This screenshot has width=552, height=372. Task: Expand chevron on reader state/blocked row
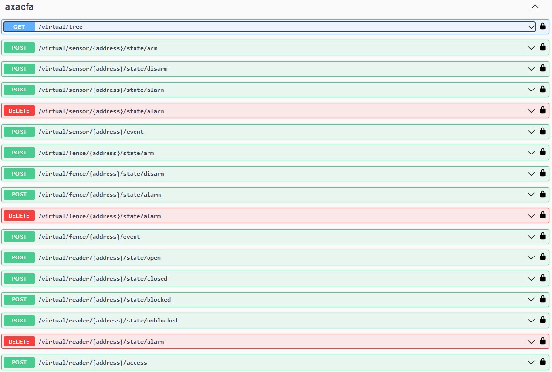(531, 299)
